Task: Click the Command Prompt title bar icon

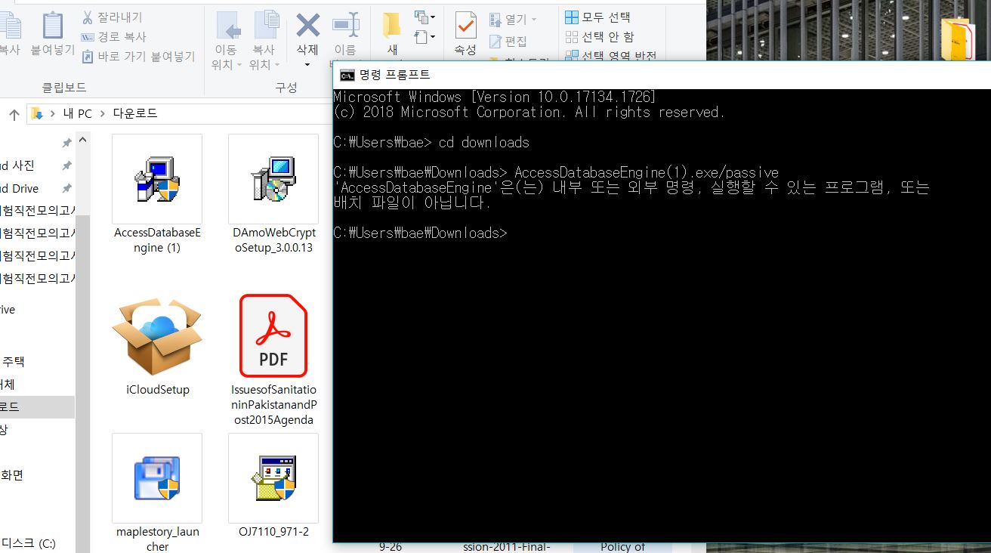Action: click(x=347, y=75)
